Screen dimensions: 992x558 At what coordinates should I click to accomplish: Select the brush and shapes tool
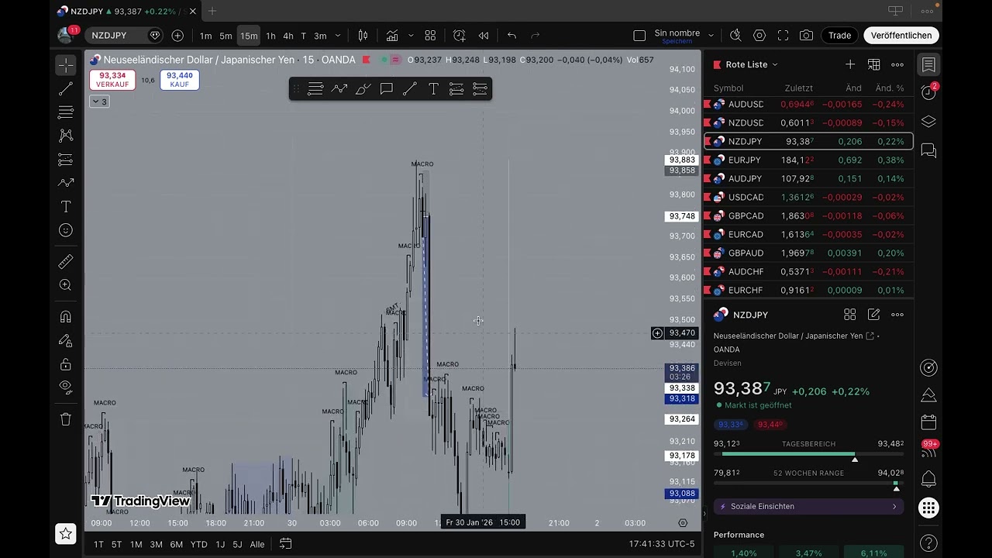point(66,183)
